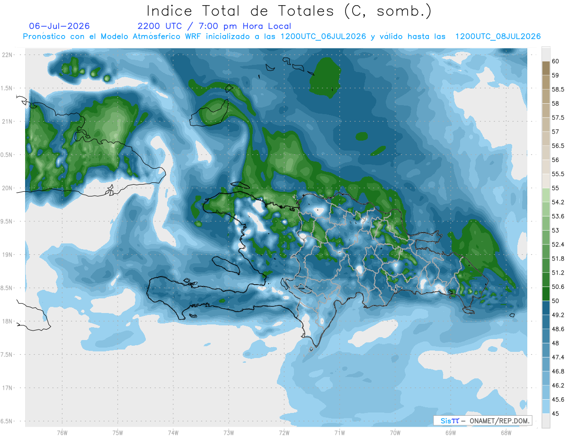Screen dimensions: 568x439
Task: Click the colorbar label "46.8"
Action: [x=558, y=371]
